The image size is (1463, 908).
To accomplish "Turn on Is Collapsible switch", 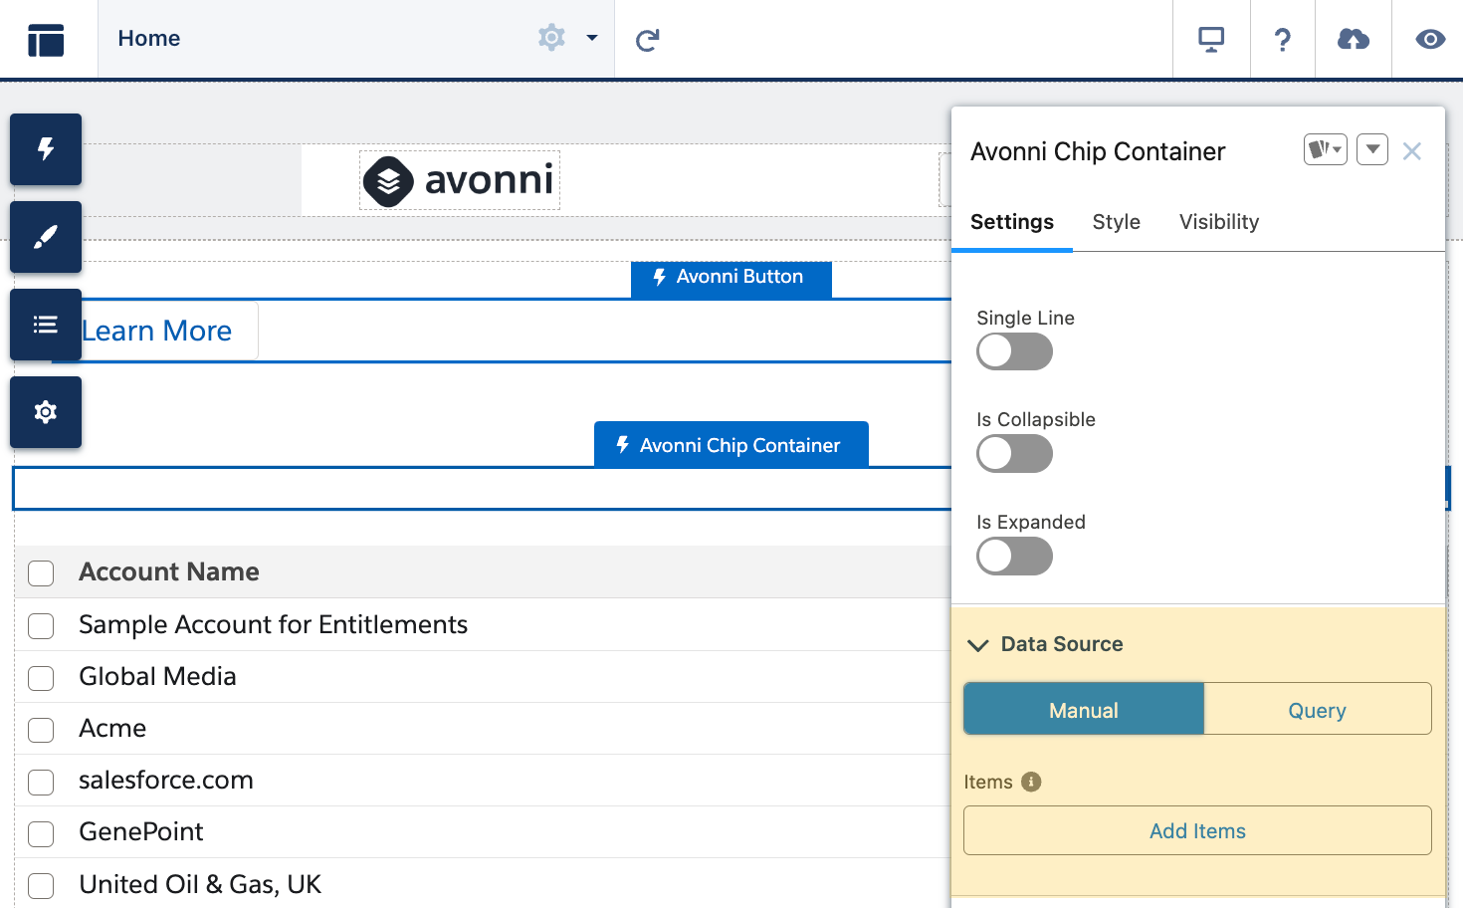I will (1014, 454).
